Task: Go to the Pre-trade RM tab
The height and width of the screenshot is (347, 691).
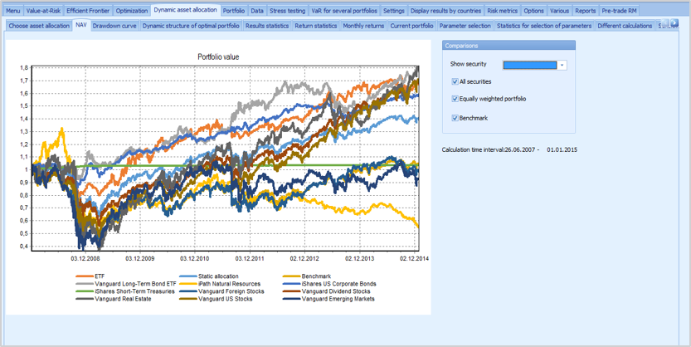Action: pyautogui.click(x=619, y=11)
